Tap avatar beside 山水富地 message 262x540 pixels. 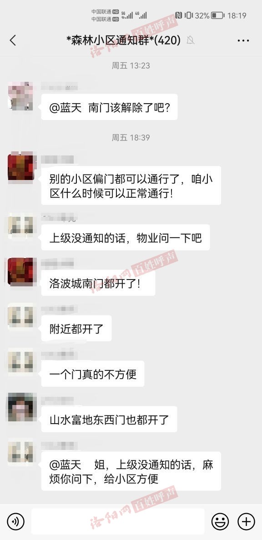20,407
